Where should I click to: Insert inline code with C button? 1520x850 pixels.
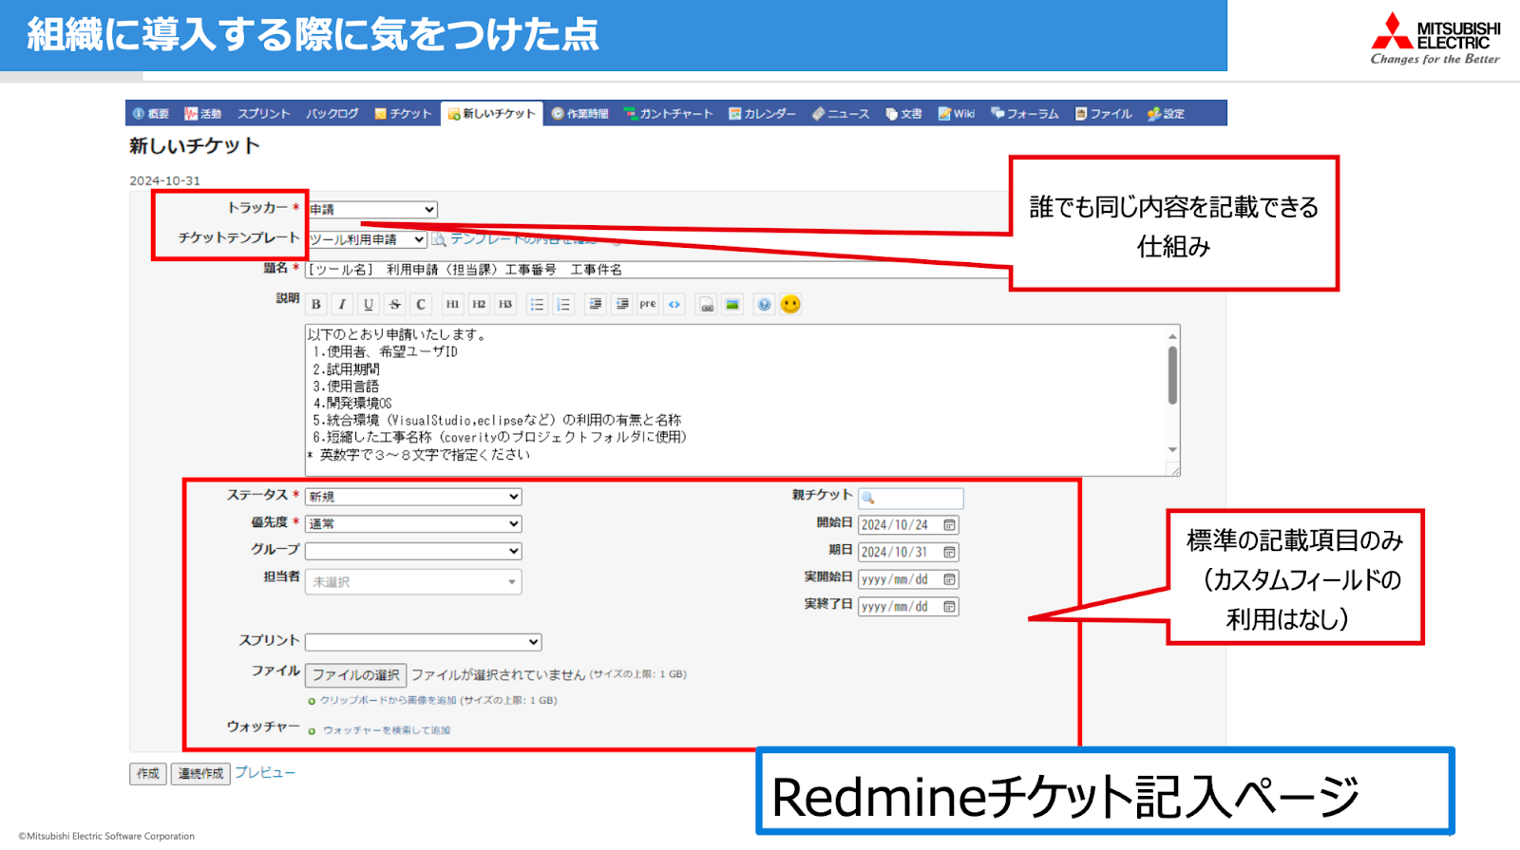(421, 304)
